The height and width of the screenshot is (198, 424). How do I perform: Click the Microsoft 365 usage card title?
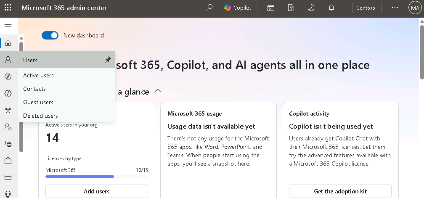194,114
